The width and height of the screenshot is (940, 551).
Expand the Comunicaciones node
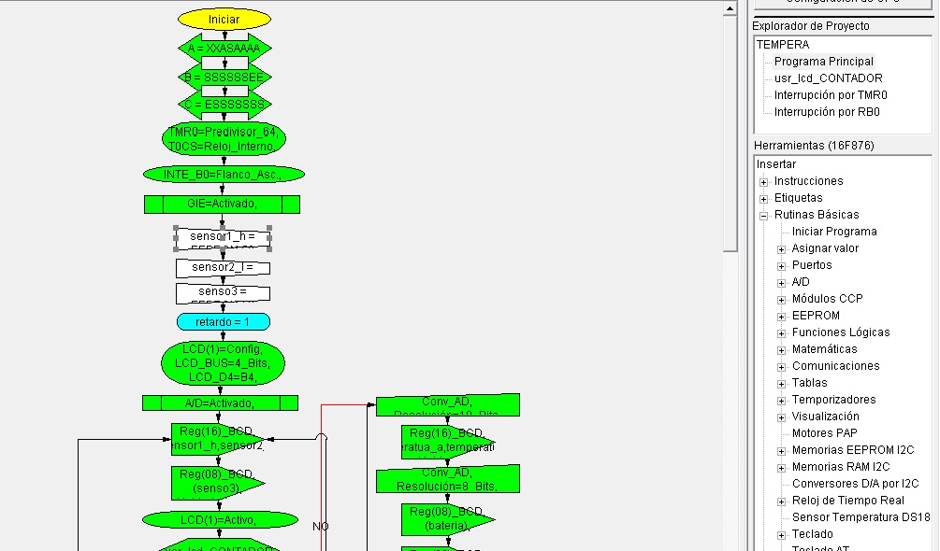pyautogui.click(x=782, y=367)
